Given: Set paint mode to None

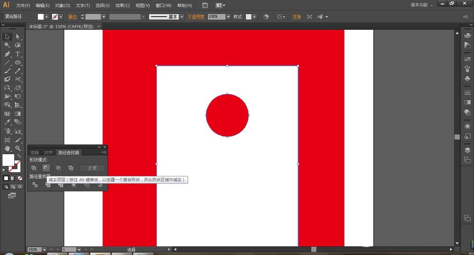Looking at the screenshot, I should click(x=19, y=178).
